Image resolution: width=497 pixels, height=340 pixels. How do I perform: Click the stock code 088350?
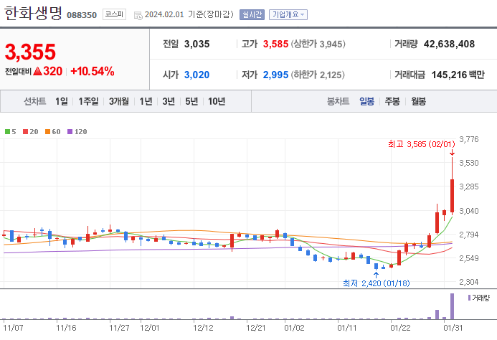point(82,15)
